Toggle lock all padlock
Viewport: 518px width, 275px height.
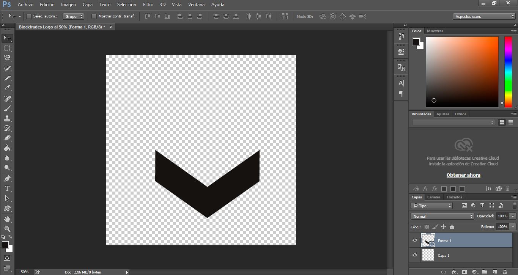(452, 227)
